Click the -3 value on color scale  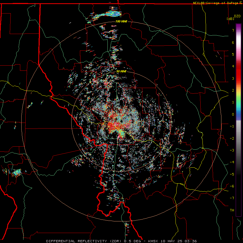coord(232,150)
